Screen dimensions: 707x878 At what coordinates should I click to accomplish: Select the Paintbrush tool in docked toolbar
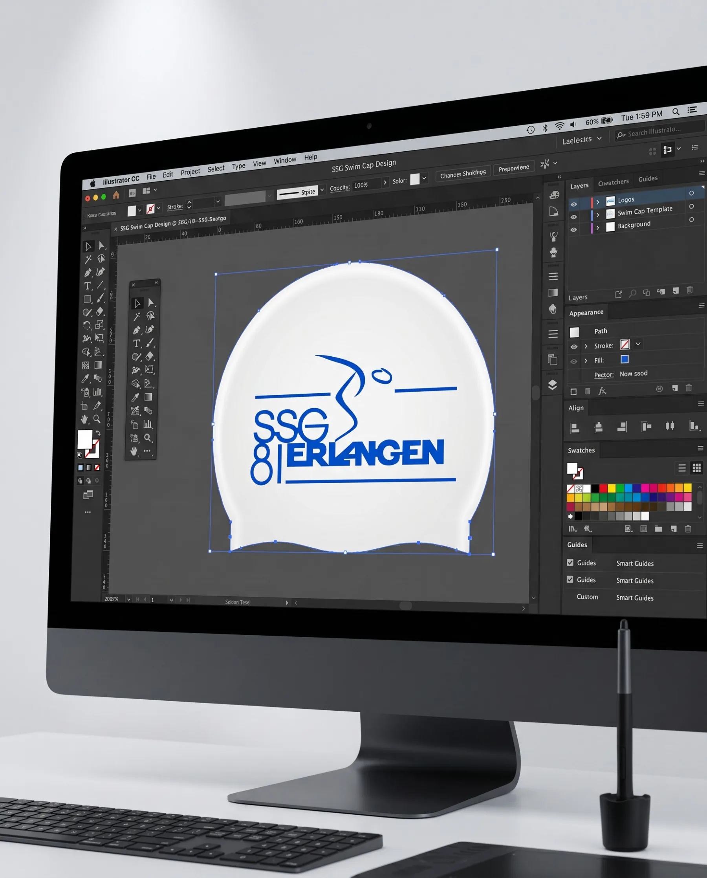pyautogui.click(x=100, y=299)
